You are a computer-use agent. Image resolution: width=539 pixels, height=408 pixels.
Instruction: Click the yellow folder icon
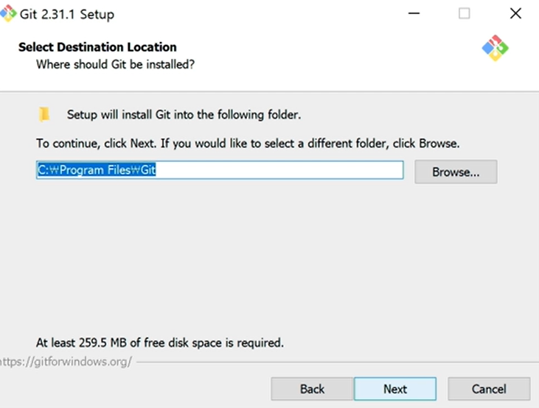click(44, 114)
